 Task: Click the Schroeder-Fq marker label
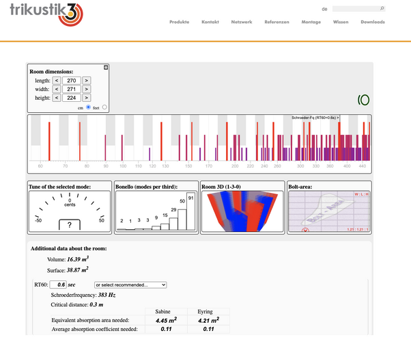tap(315, 118)
